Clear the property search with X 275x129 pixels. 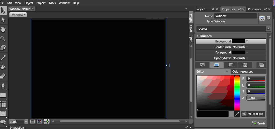coord(268,29)
